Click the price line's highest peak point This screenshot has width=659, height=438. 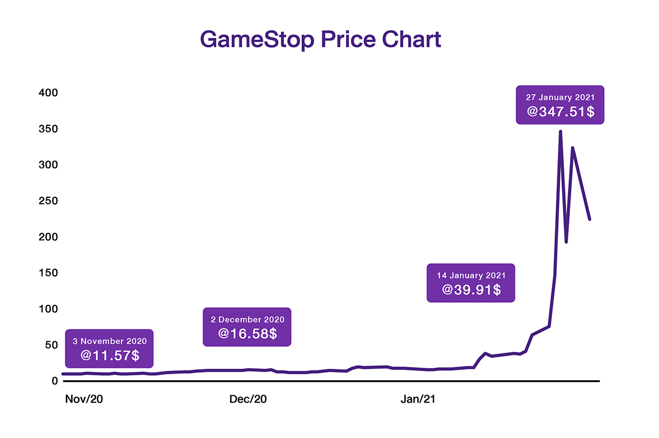560,131
